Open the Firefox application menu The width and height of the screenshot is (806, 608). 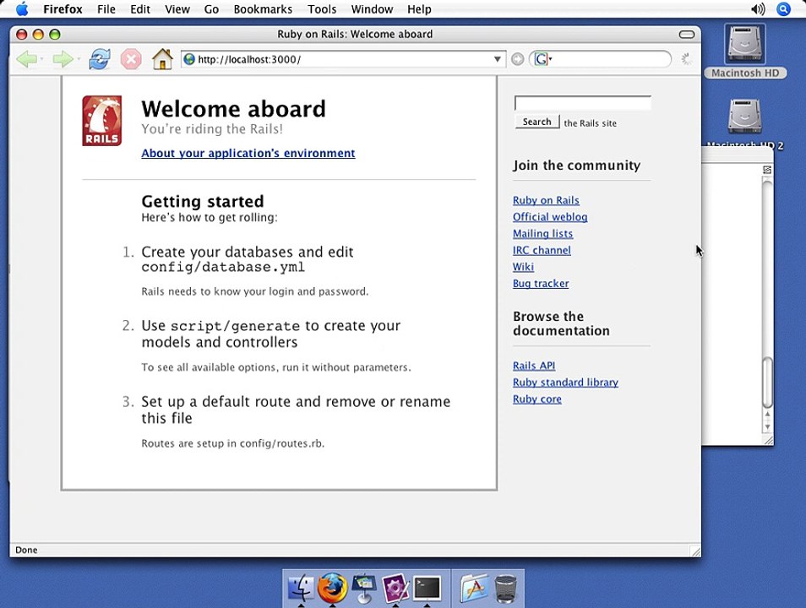(63, 9)
